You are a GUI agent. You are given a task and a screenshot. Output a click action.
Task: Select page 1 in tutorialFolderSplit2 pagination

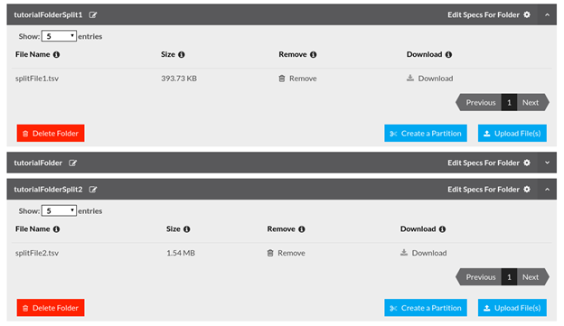[x=510, y=277]
